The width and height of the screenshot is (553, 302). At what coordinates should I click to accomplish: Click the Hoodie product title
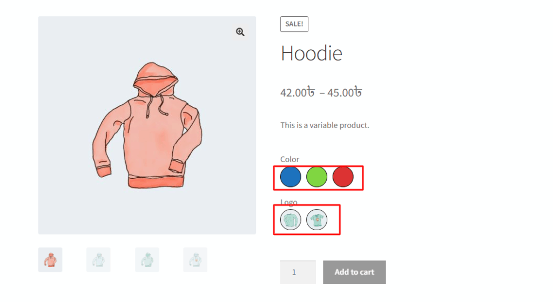click(x=312, y=53)
